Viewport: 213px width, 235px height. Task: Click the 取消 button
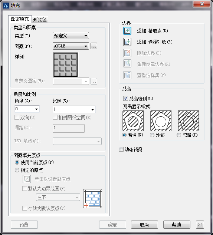(x=144, y=225)
